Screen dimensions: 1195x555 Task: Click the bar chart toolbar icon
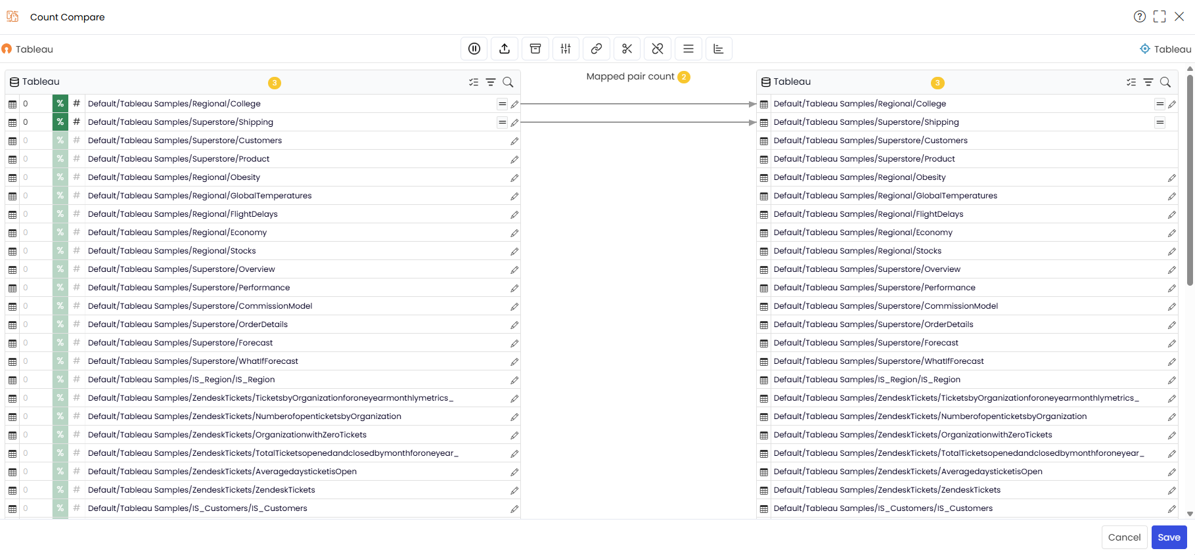coord(719,49)
